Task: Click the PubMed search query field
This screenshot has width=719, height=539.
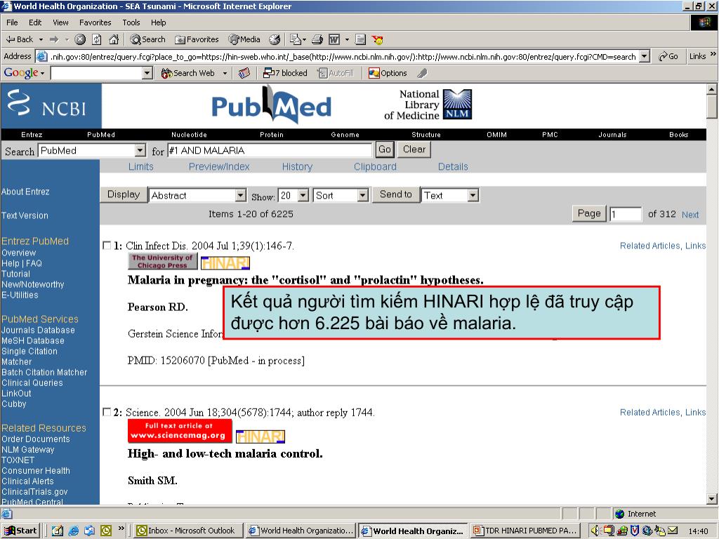Action: pos(270,150)
